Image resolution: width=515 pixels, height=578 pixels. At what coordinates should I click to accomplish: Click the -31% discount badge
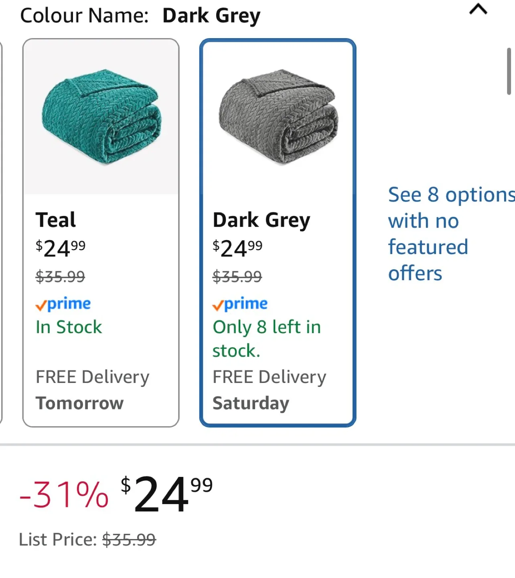(x=64, y=495)
